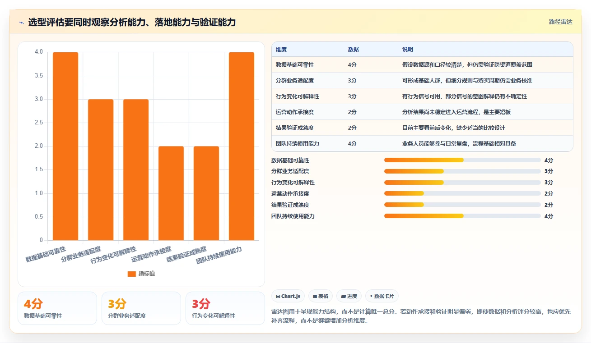591x343 pixels.
Task: Click the lightning icon beside the title
Action: pos(21,23)
